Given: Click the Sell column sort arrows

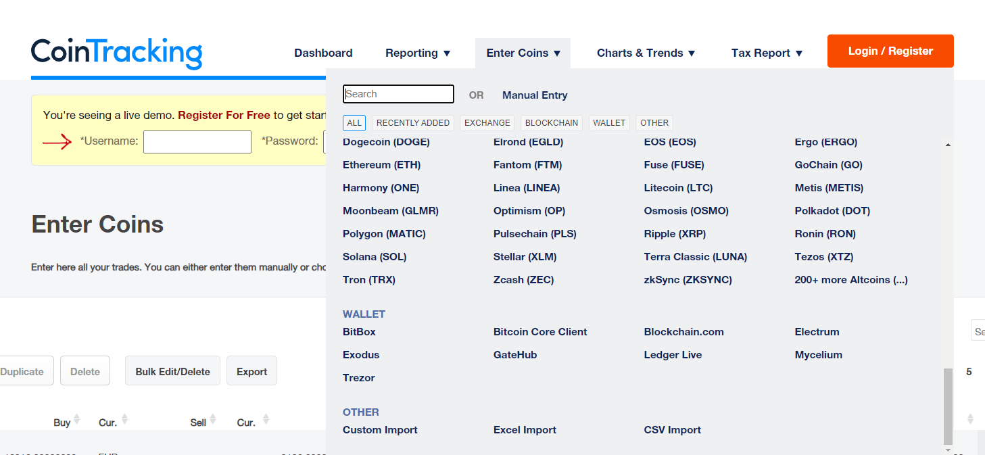Looking at the screenshot, I should (213, 420).
